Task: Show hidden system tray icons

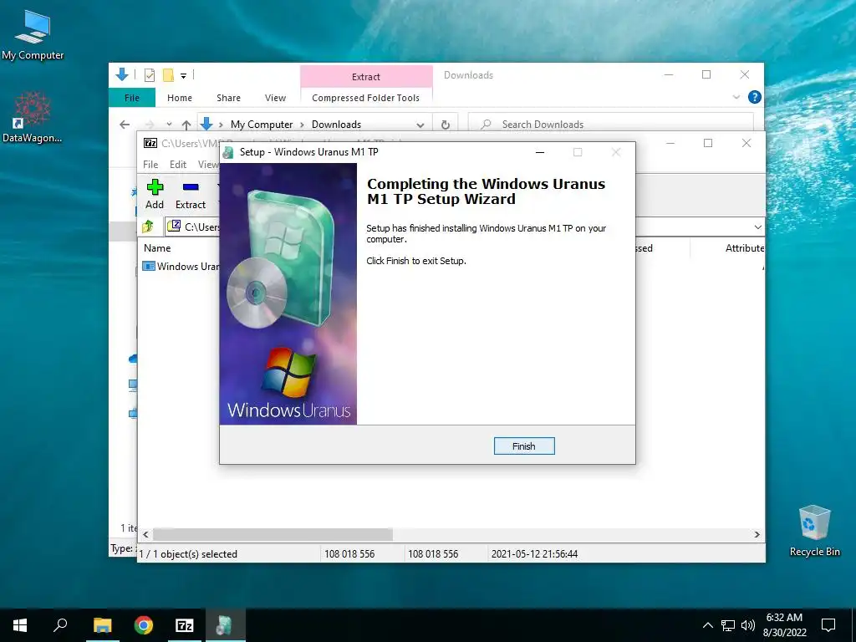Action: (707, 625)
